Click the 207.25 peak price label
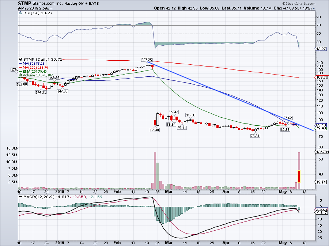The width and height of the screenshot is (329, 246). point(147,59)
